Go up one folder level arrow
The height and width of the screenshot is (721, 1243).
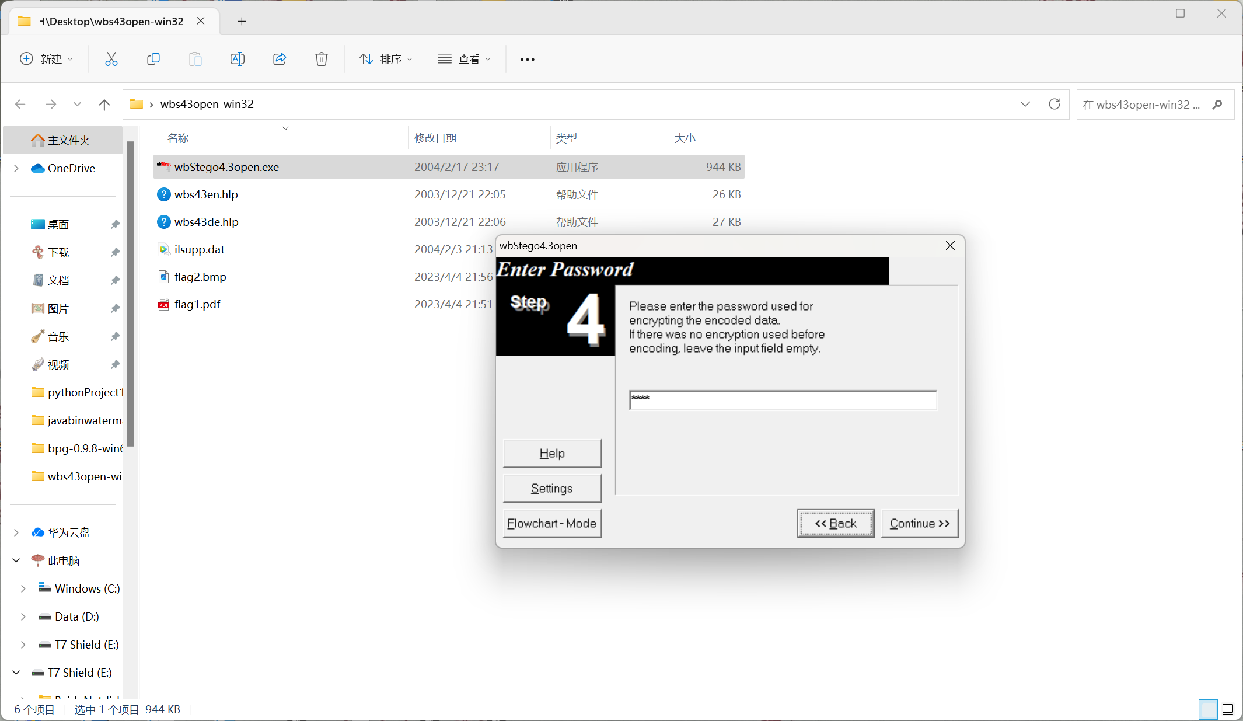[x=104, y=105]
